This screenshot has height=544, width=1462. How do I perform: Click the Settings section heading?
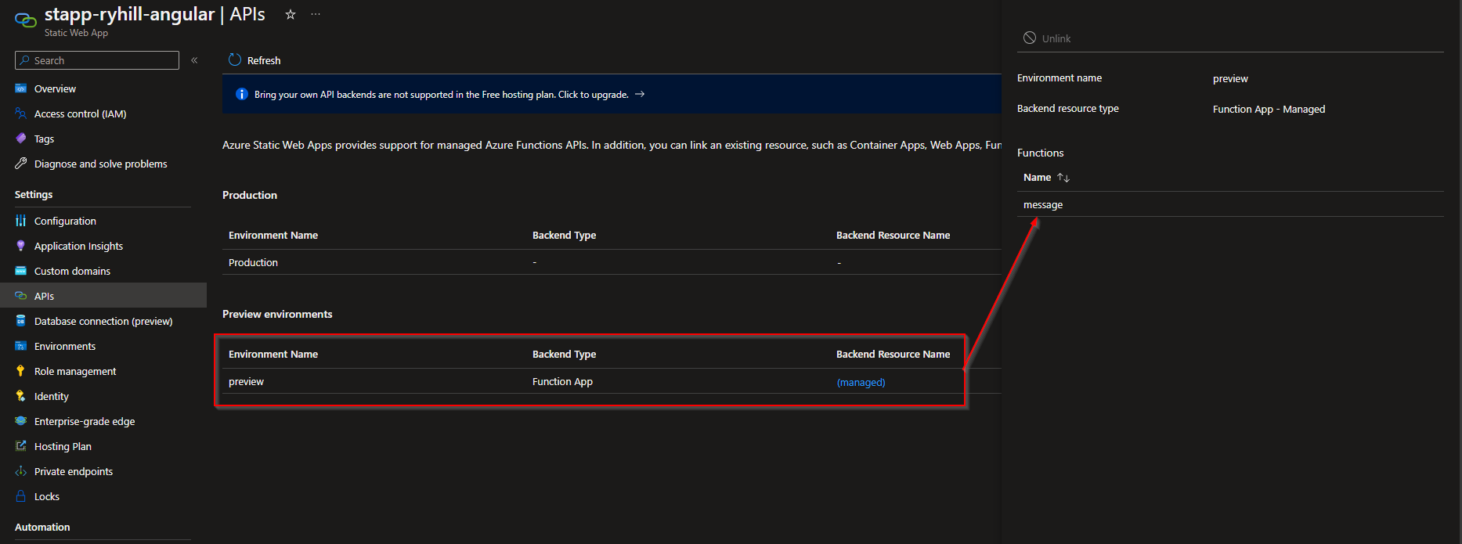(34, 195)
